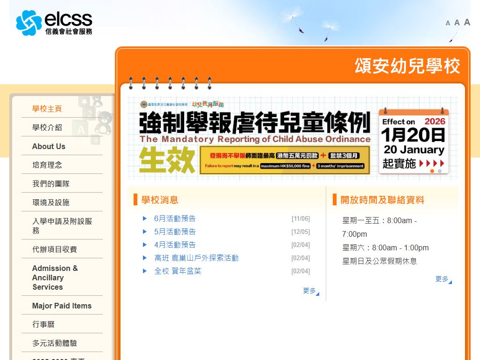
Task: Open Admission & Ancillary Services page
Action: point(55,277)
